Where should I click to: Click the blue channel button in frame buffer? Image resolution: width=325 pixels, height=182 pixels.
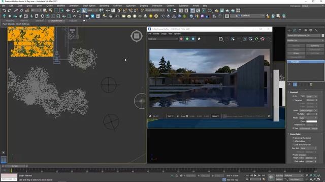(x=193, y=39)
